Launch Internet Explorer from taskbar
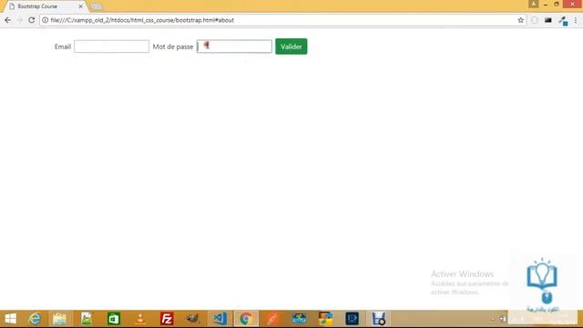 point(35,319)
